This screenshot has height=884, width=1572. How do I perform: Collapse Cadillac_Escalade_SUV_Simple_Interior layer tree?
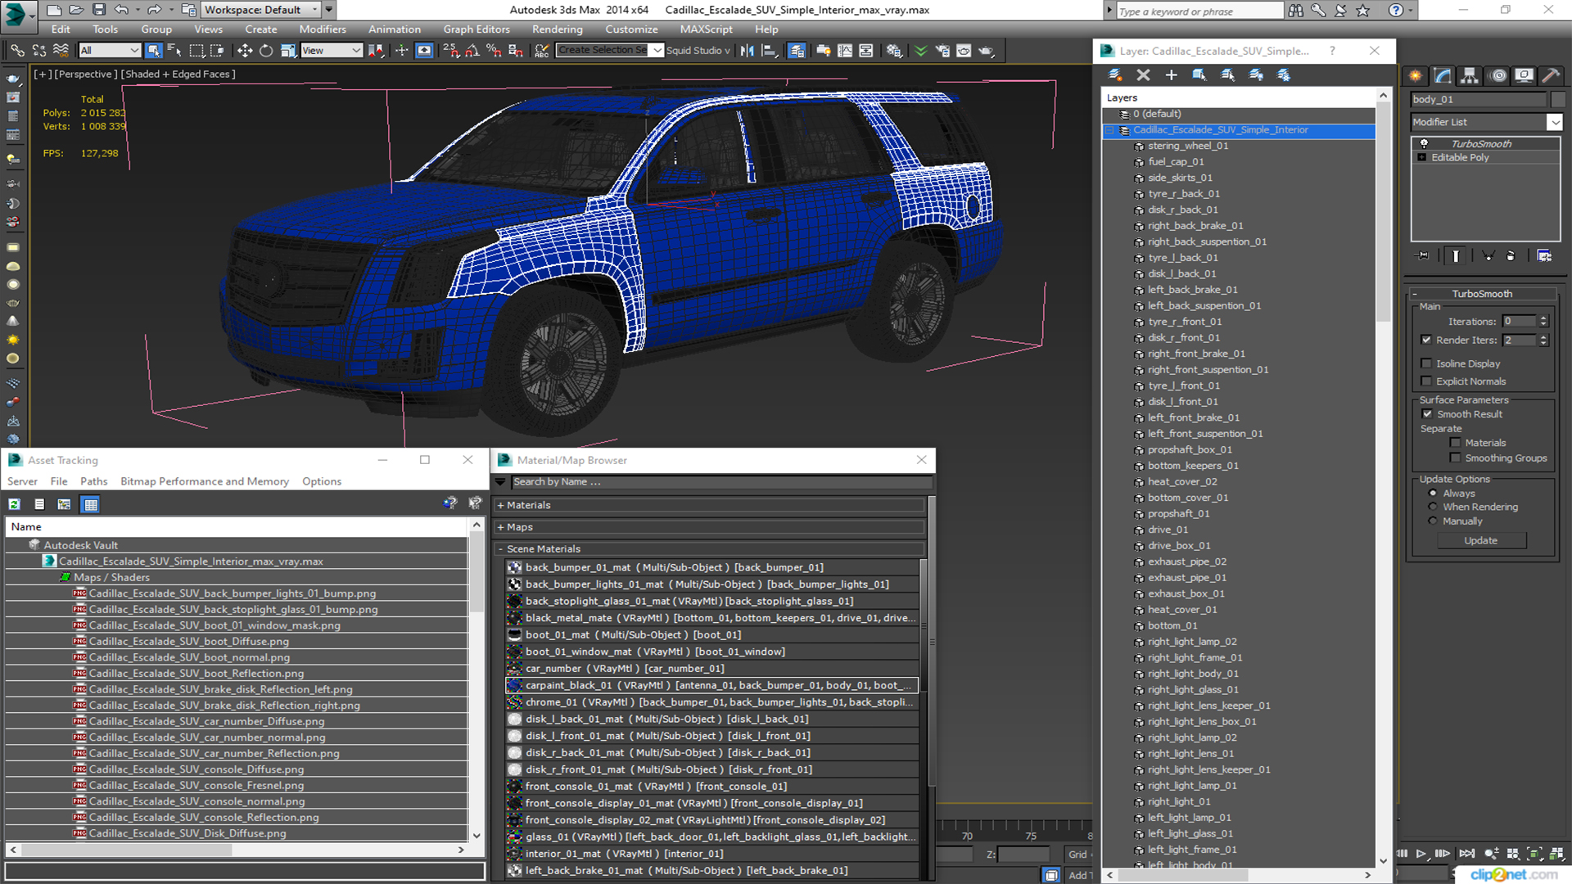point(1110,130)
